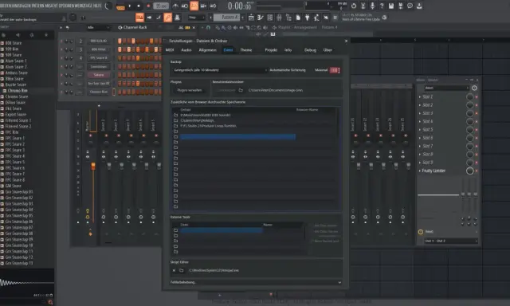Select the highlighted row in the Externe Tools list

tap(222, 230)
